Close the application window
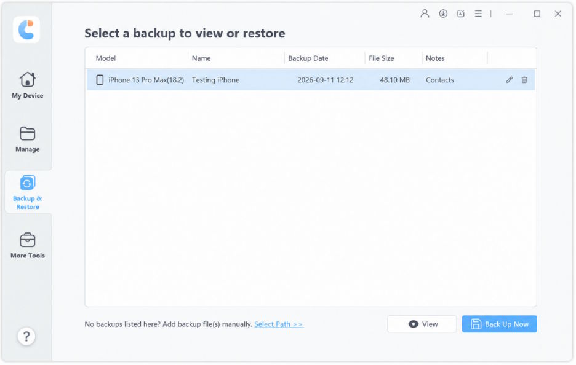 (558, 14)
